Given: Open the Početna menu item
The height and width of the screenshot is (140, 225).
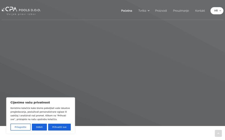Looking at the screenshot, I should point(127,11).
